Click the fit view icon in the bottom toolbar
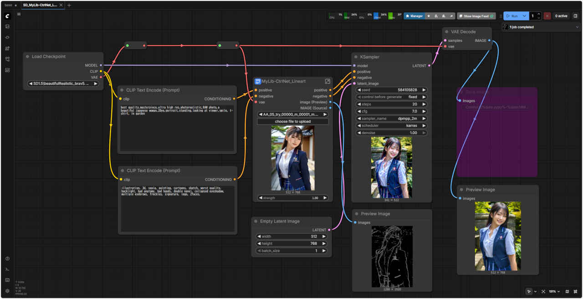This screenshot has height=299, width=583. click(543, 291)
